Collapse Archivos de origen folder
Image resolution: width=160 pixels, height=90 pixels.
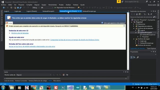click(x=134, y=39)
